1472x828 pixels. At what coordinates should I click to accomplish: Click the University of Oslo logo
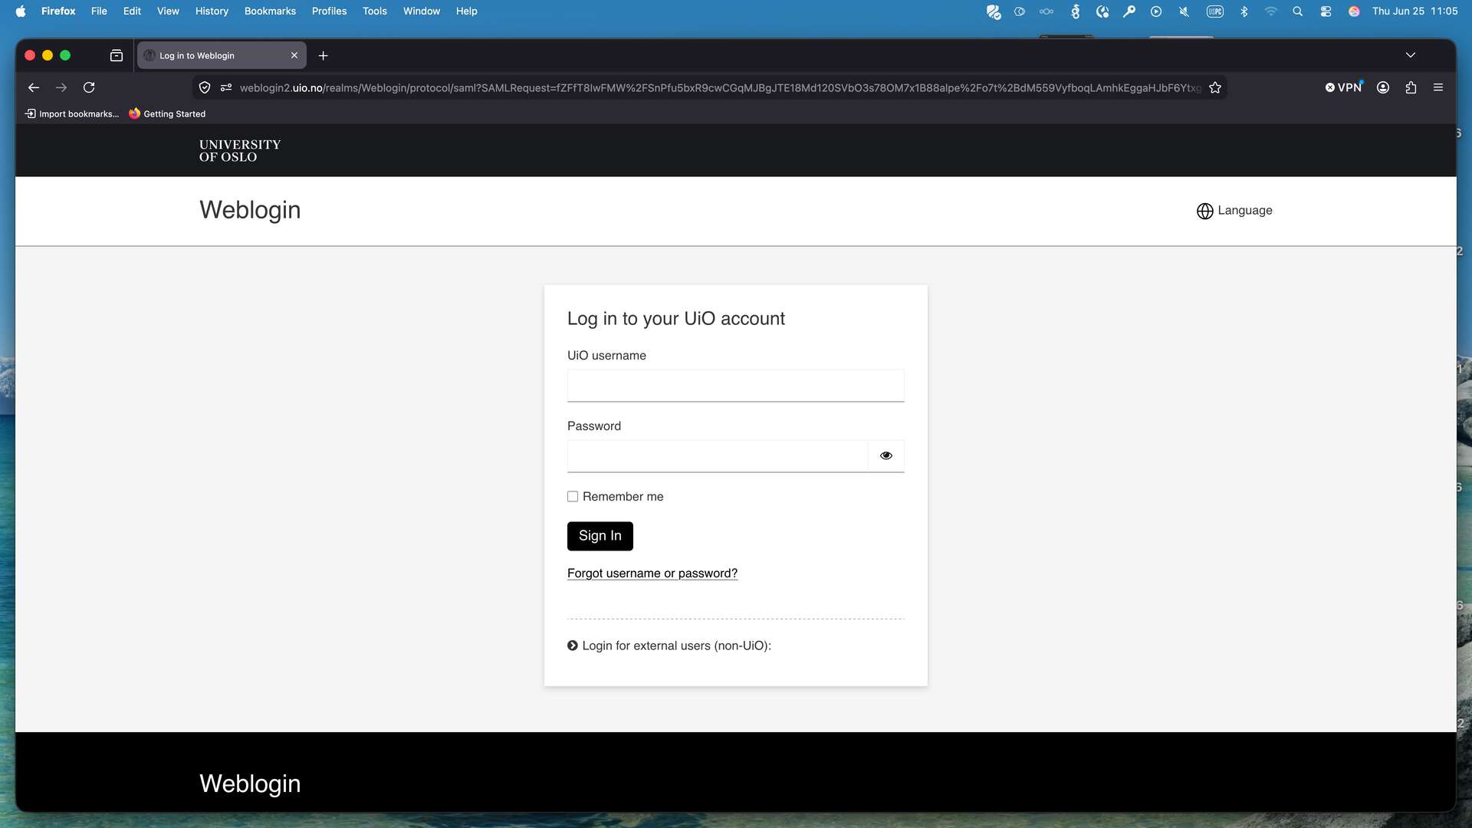point(240,151)
